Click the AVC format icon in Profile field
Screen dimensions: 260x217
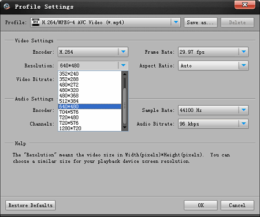point(35,23)
